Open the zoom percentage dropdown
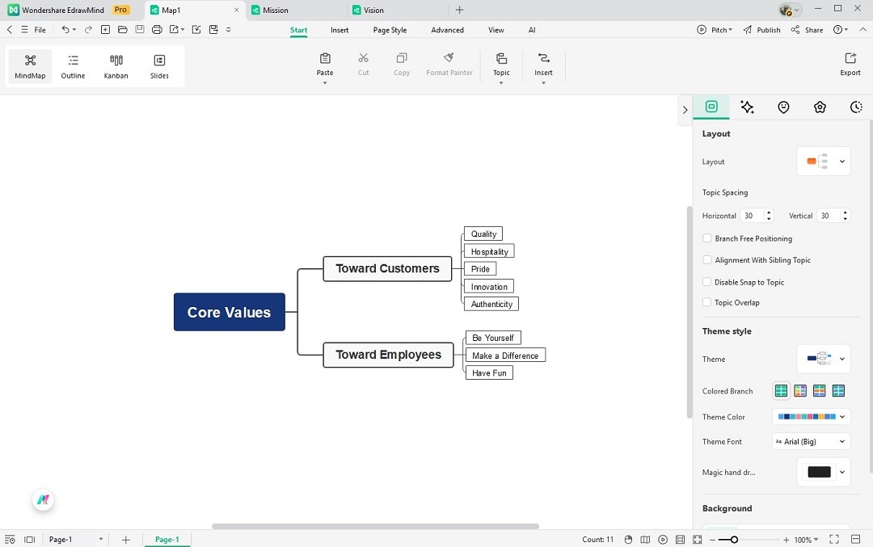The height and width of the screenshot is (547, 873). [806, 540]
